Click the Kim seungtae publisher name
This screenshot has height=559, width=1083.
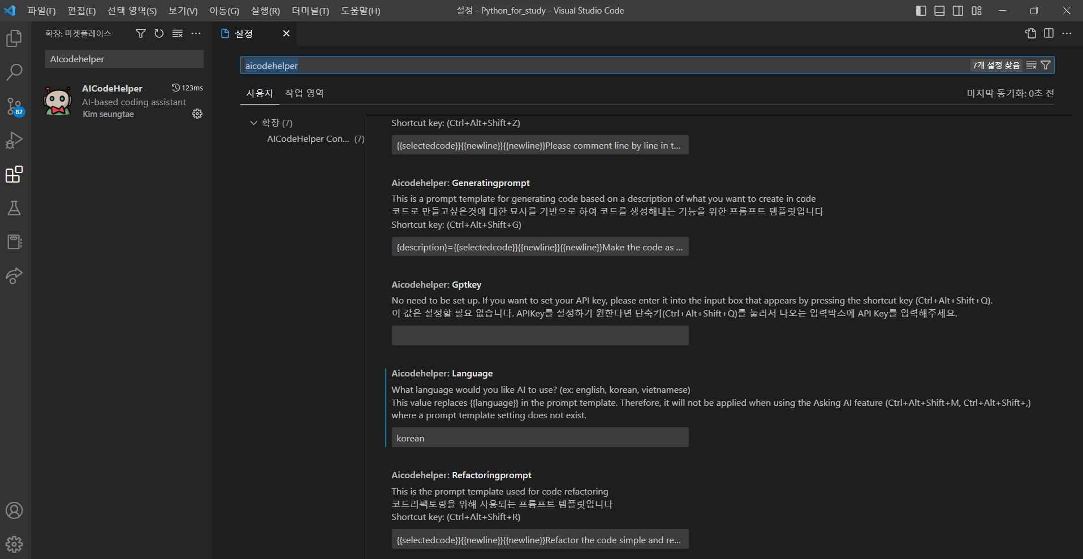coord(109,114)
